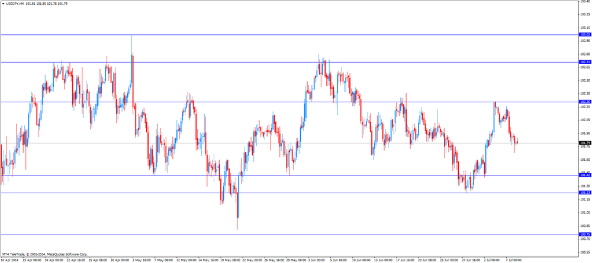Click the 18 Apr 00:00 time label

click(54, 261)
